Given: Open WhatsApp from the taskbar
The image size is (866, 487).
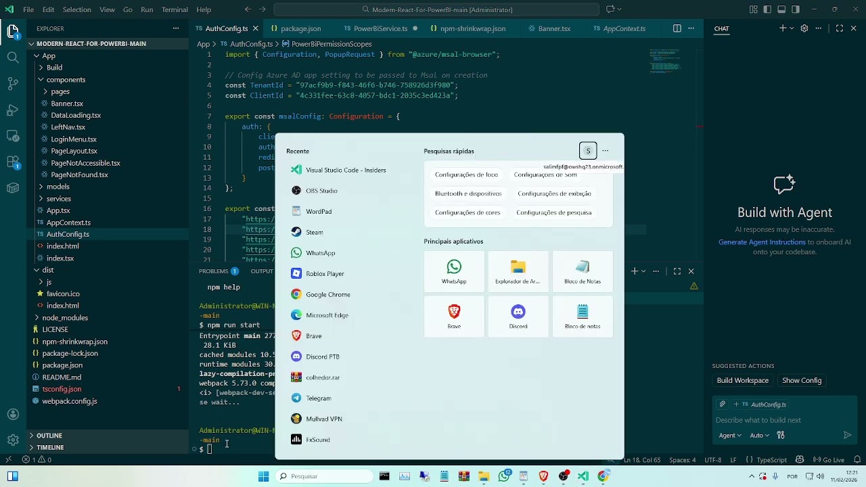Looking at the screenshot, I should coord(504,476).
